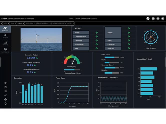
Task: Click the '97.3 %' availability value
Action: coord(30,72)
